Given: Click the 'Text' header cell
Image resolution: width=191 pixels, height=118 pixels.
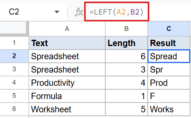Looking at the screenshot, I should pyautogui.click(x=67, y=43).
